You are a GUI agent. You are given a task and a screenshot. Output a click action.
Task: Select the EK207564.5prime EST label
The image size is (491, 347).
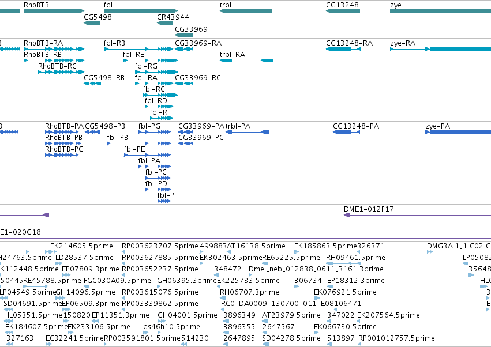click(388, 315)
